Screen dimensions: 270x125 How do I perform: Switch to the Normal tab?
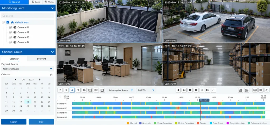tap(14, 2)
